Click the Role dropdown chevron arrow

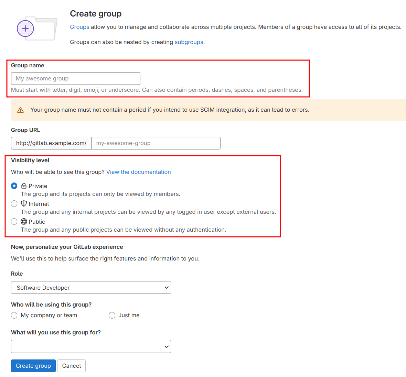coord(167,288)
